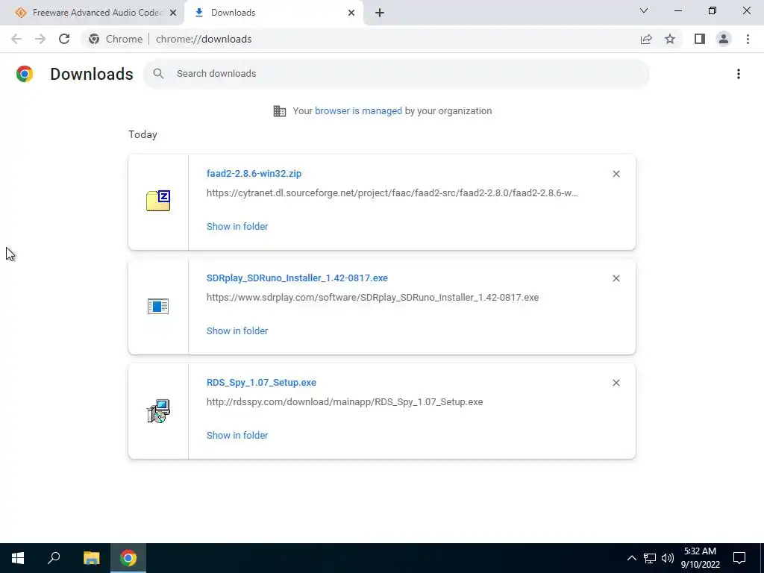
Task: Click the Chrome taskbar icon
Action: [x=128, y=558]
